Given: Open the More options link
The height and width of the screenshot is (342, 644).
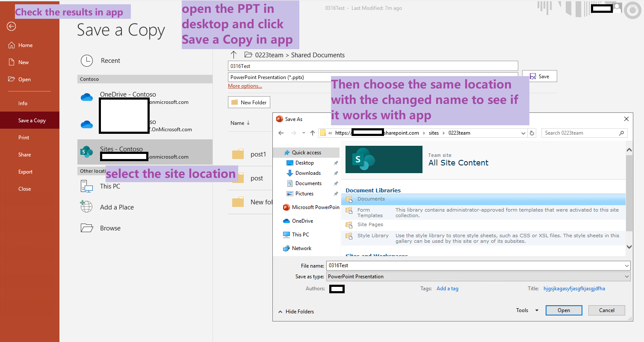Looking at the screenshot, I should (245, 86).
